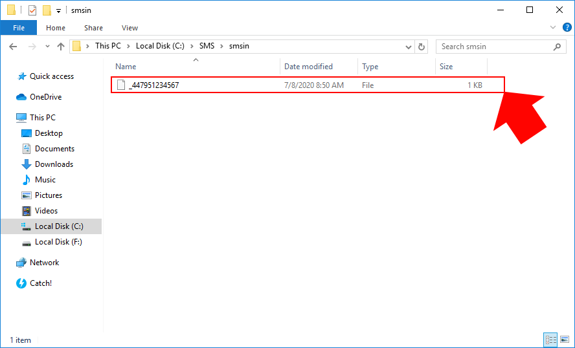Select This PC in navigation pane

(43, 117)
